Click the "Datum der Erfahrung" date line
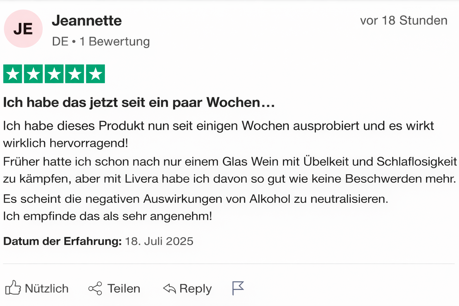This screenshot has width=459, height=306. [98, 241]
